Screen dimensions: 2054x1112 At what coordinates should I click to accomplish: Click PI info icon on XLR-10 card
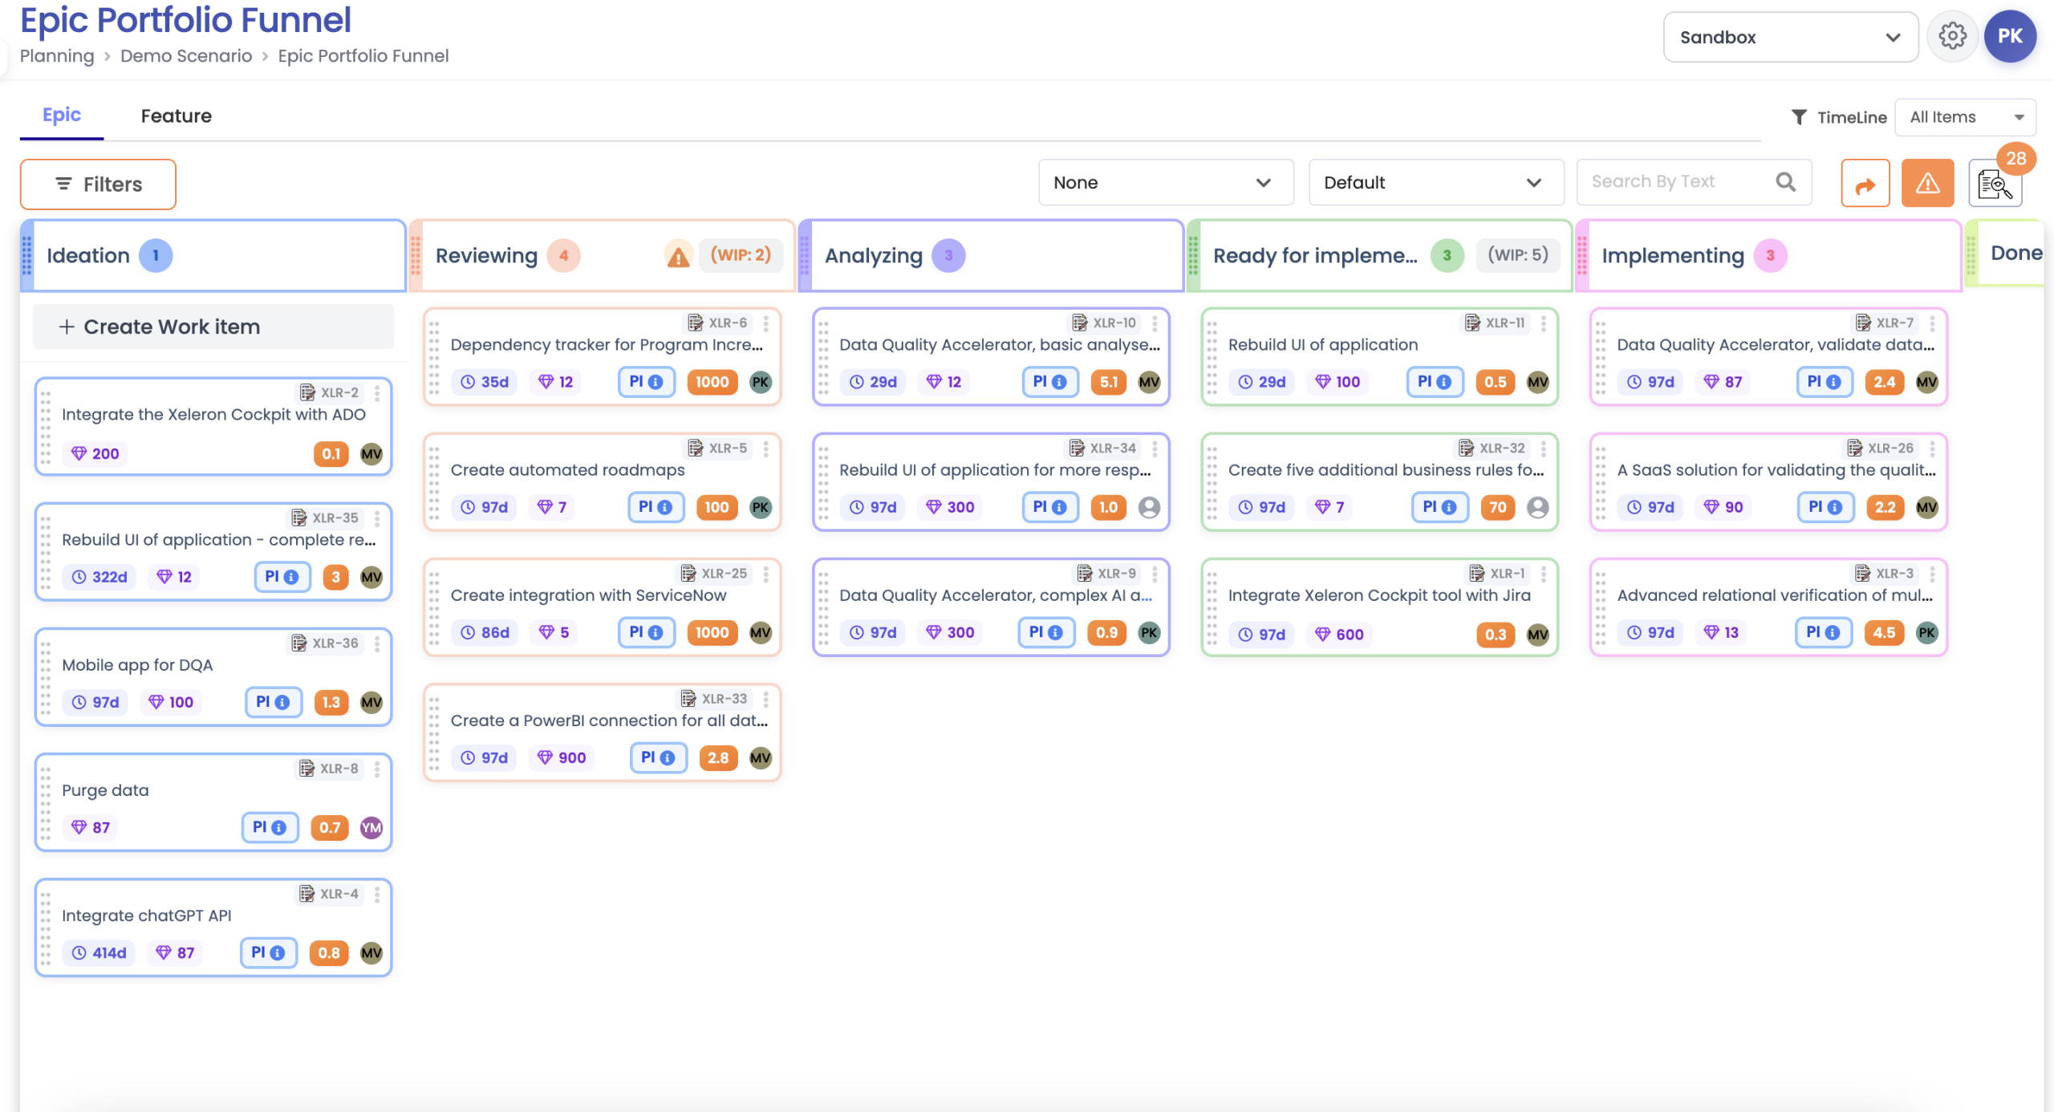[x=1059, y=382]
